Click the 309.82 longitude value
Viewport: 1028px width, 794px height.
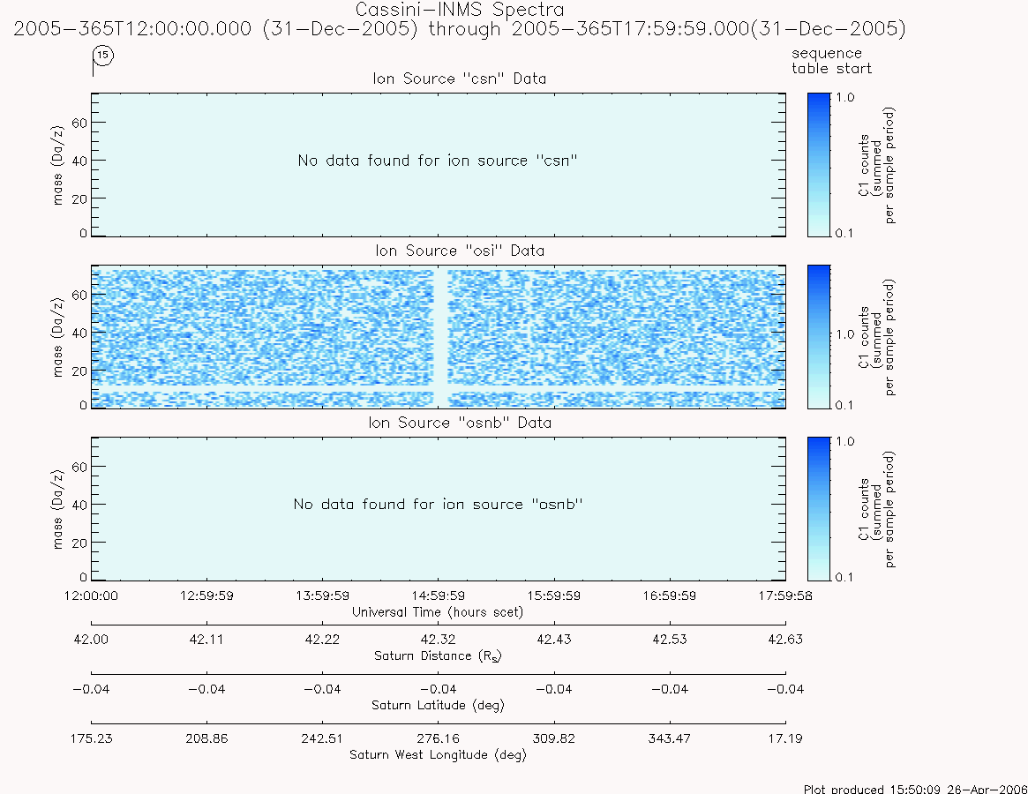pyautogui.click(x=554, y=739)
